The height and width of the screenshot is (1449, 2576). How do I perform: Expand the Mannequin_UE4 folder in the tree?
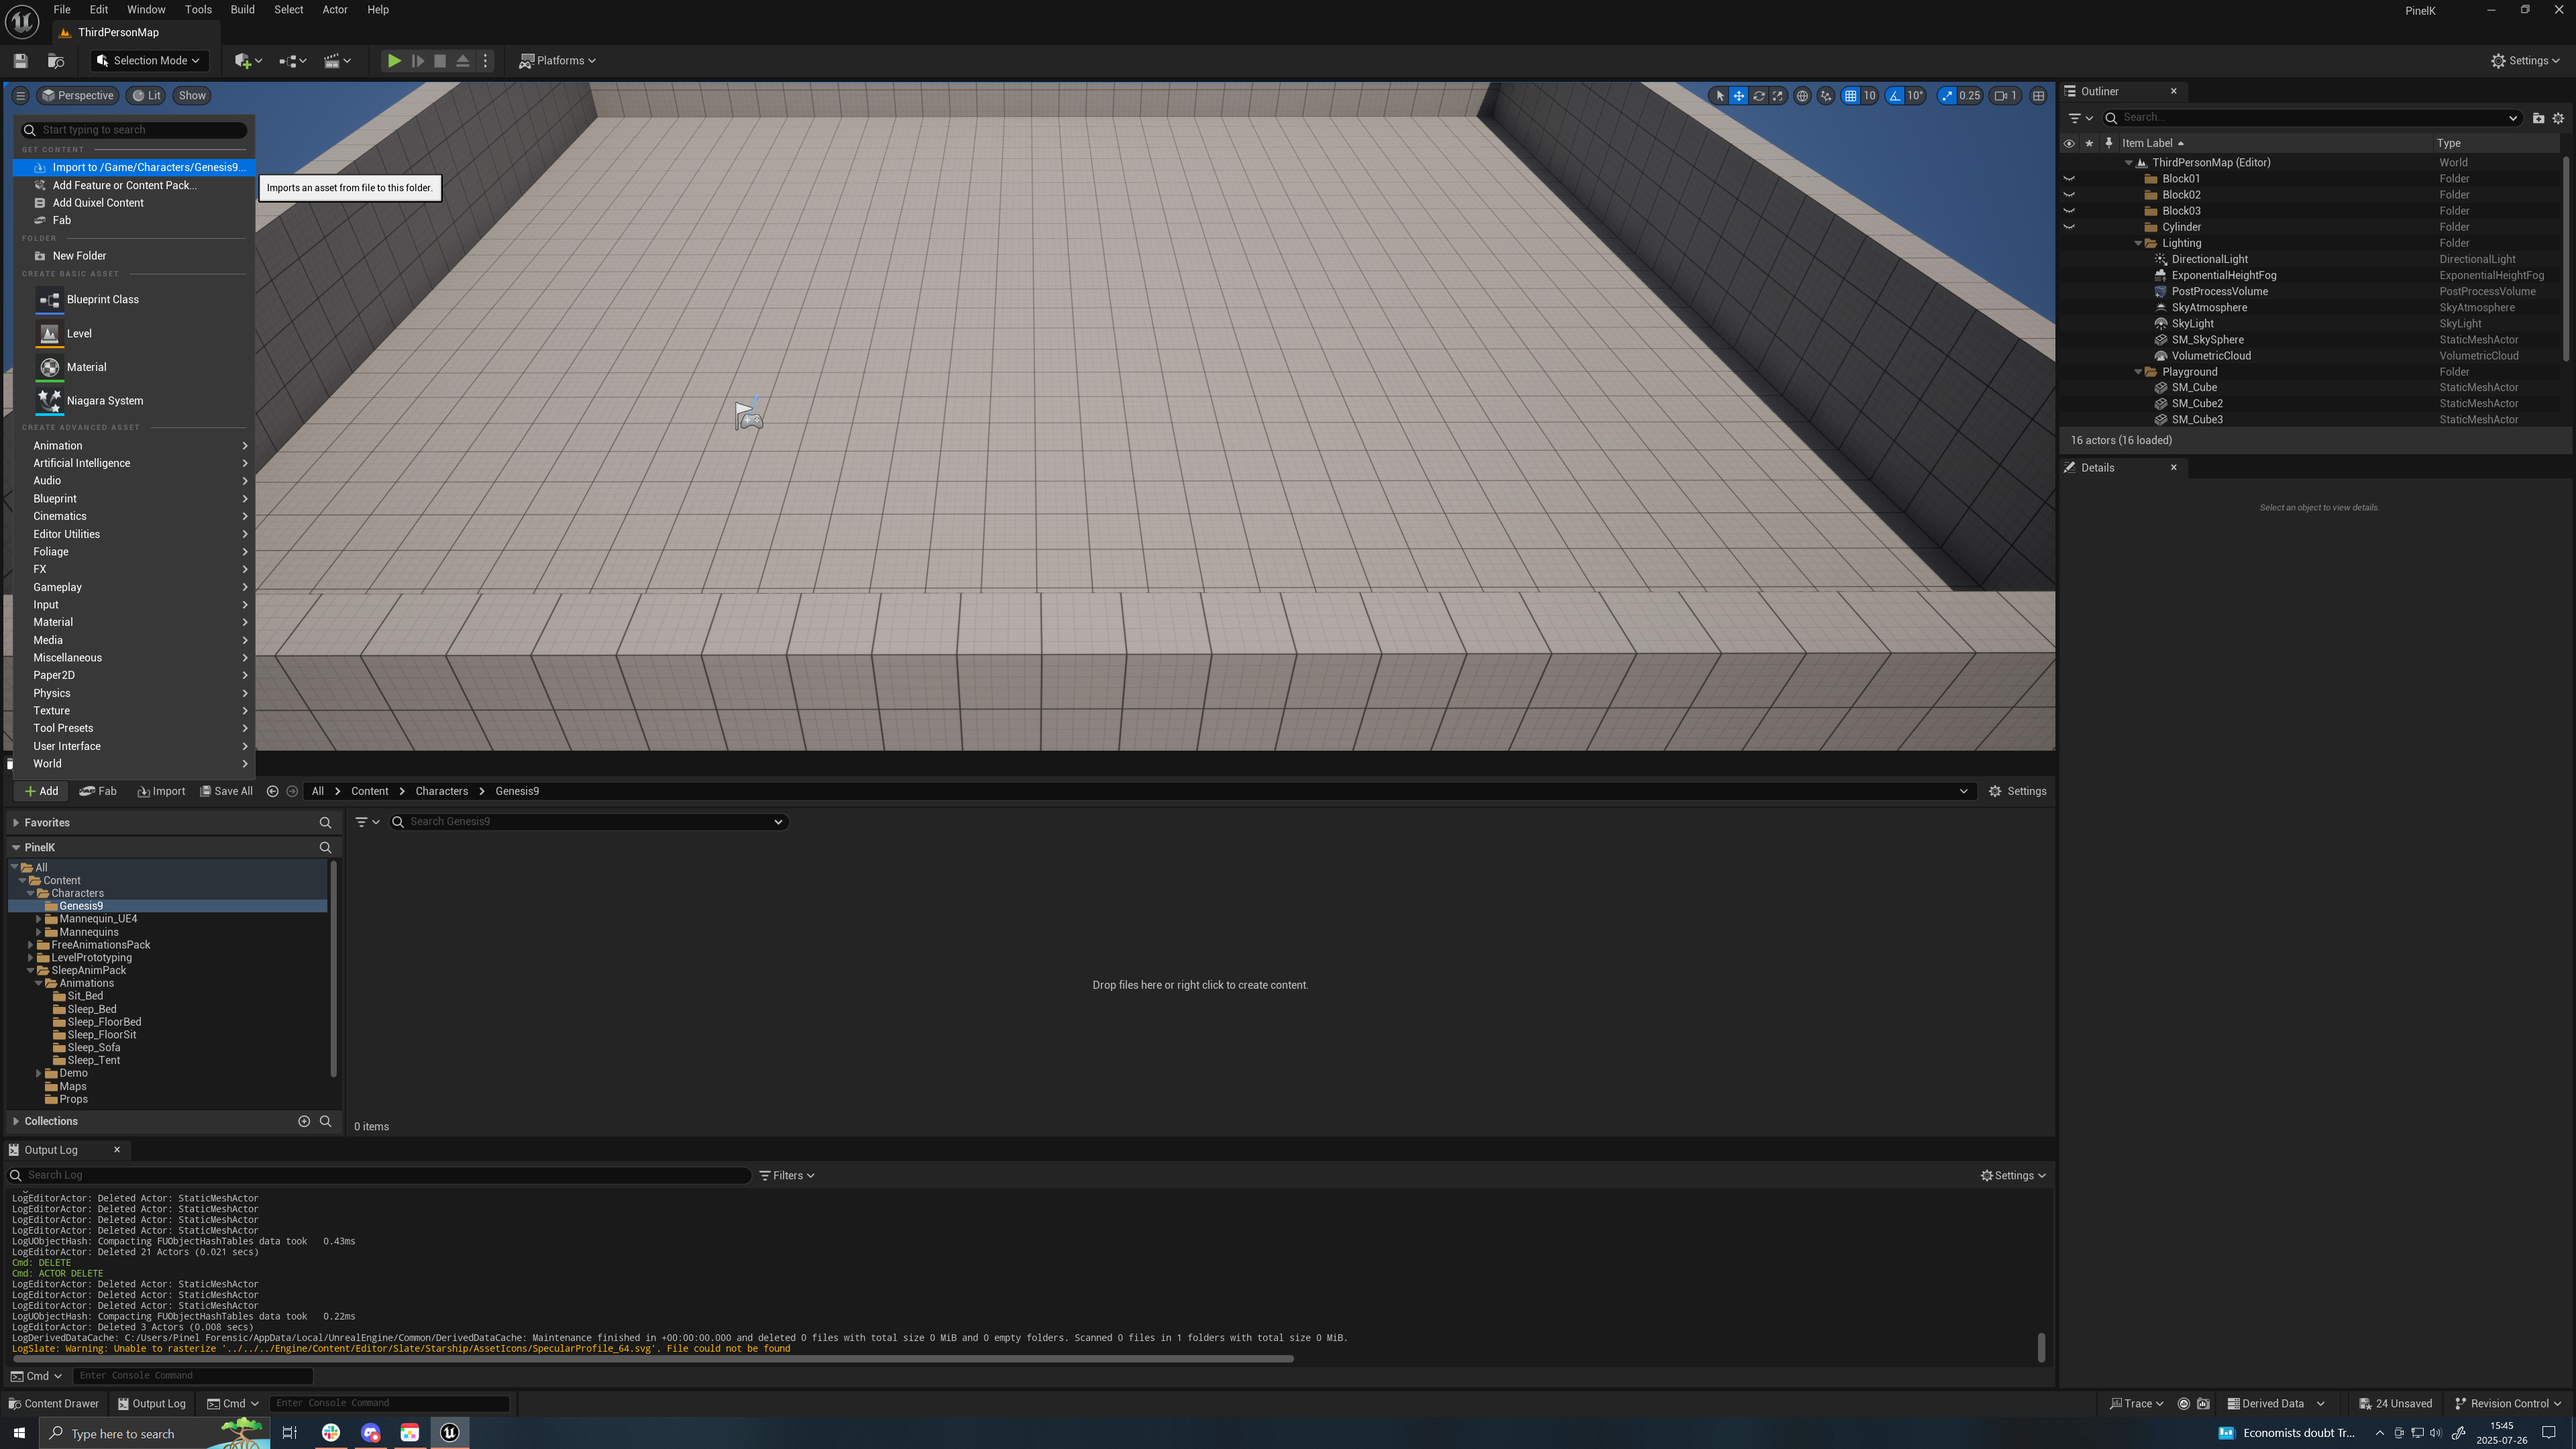(x=39, y=919)
